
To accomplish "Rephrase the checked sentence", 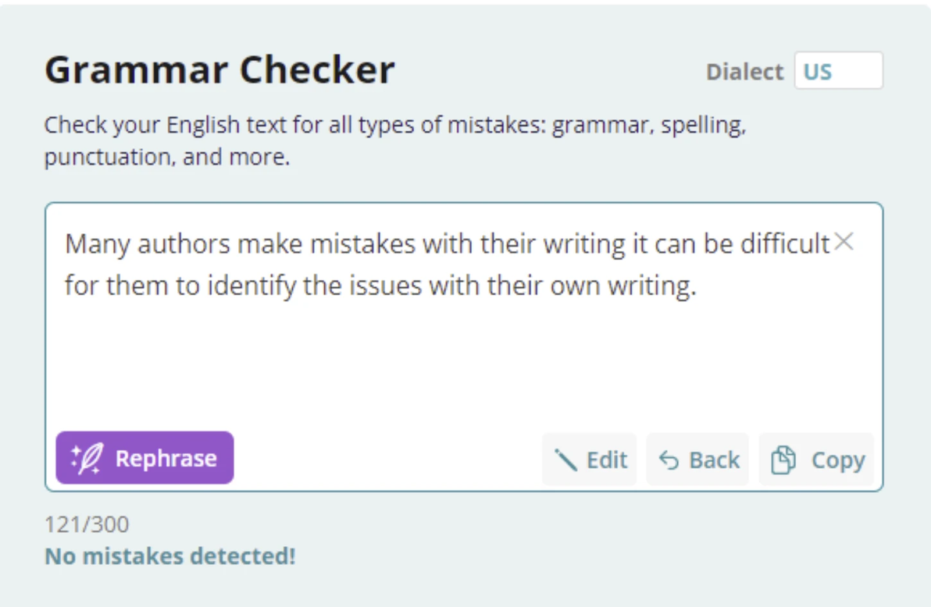I will (144, 457).
